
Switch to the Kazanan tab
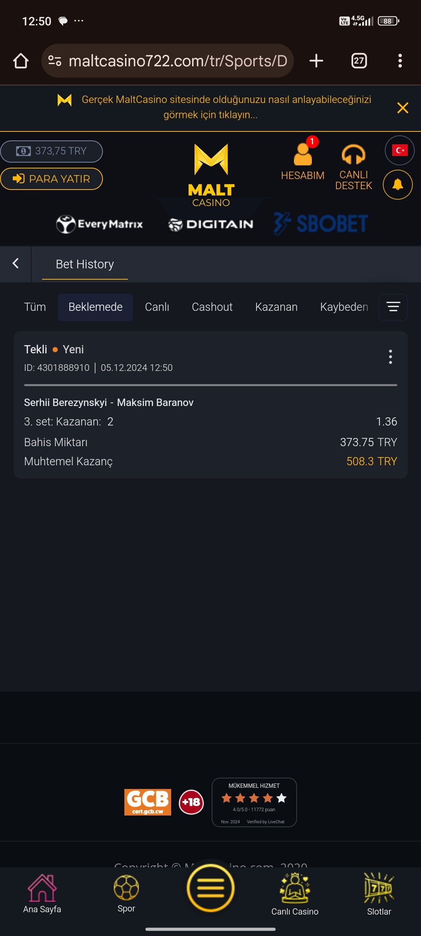276,307
